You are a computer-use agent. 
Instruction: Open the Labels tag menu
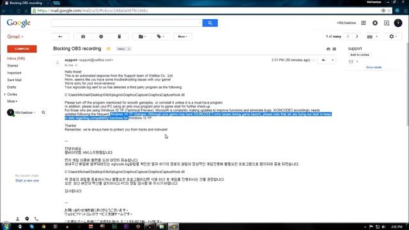(160, 36)
